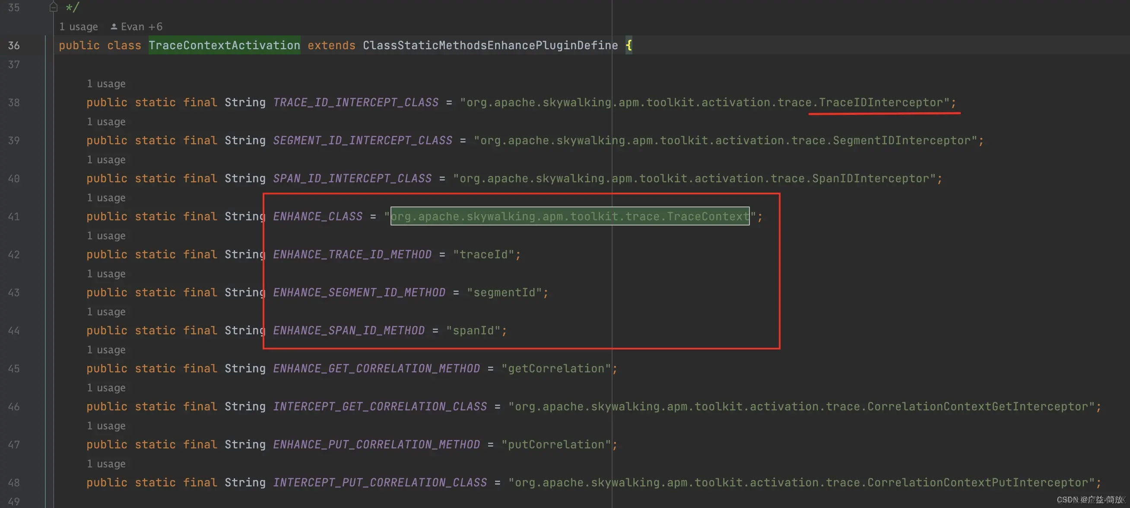This screenshot has width=1130, height=508.
Task: Click the '1 usage' hint above INTERCEPT_PUT_CORRELATION_CLASS
Action: pos(106,464)
